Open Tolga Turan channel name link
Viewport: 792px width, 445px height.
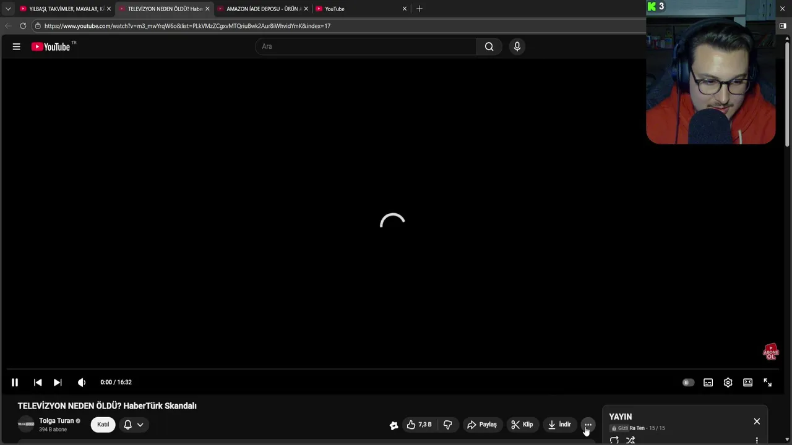[56, 421]
